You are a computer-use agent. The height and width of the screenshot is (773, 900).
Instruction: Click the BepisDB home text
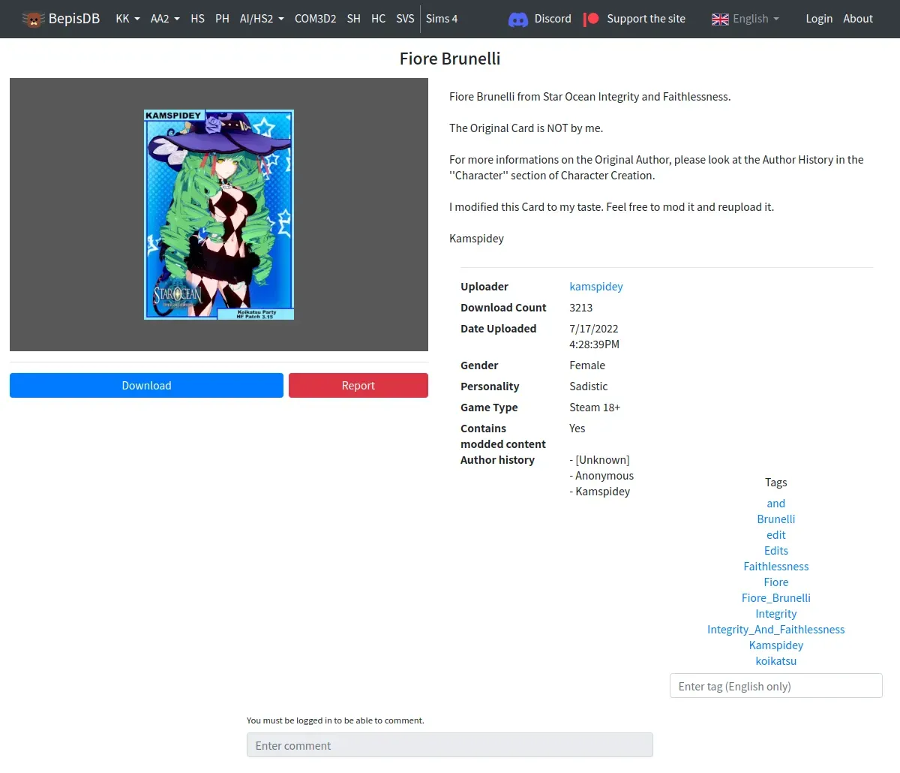click(x=74, y=19)
